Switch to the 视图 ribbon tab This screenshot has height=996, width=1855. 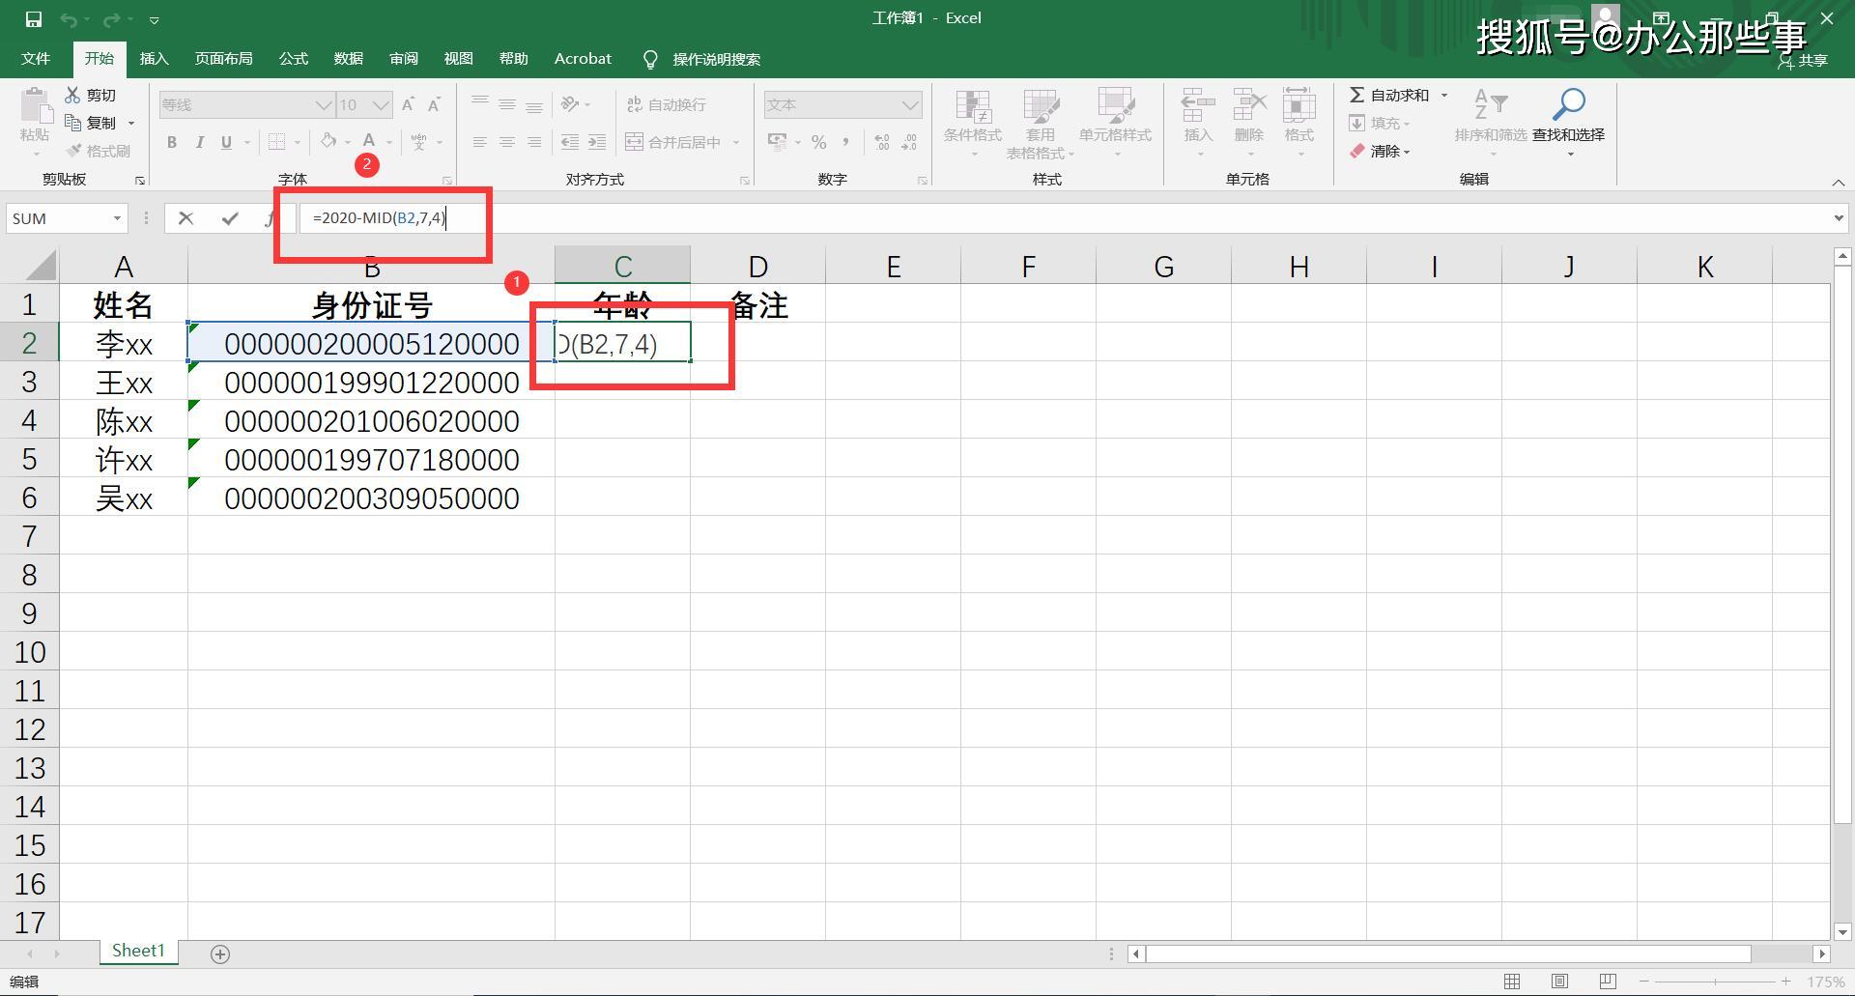tap(458, 59)
